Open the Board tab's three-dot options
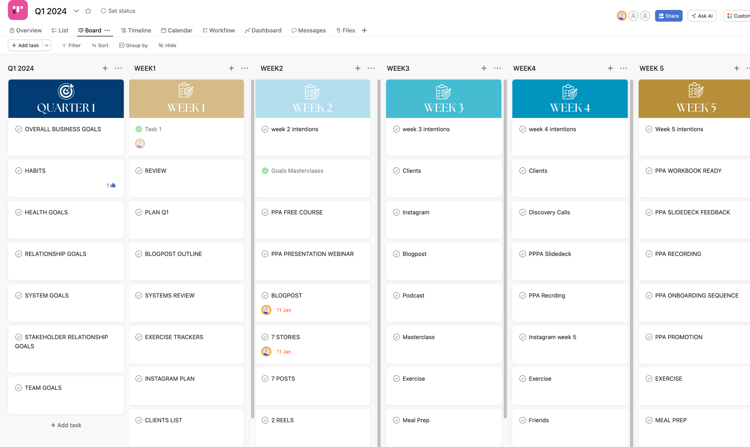 pos(107,30)
